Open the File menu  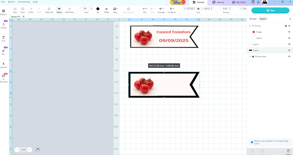[3, 2]
